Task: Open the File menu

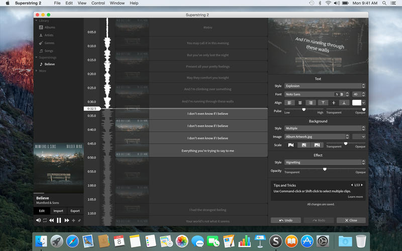Action: (x=57, y=3)
